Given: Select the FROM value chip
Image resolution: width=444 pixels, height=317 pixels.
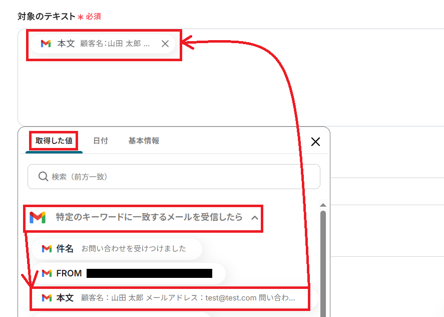Looking at the screenshot, I should (x=129, y=273).
